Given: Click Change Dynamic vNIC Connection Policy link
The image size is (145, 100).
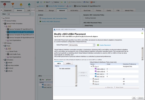Looking at the screenshot, I should (54, 18).
